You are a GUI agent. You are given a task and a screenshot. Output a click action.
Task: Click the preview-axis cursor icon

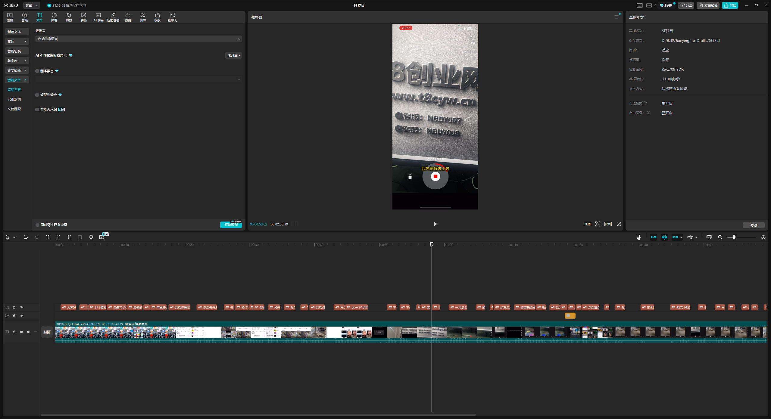690,237
